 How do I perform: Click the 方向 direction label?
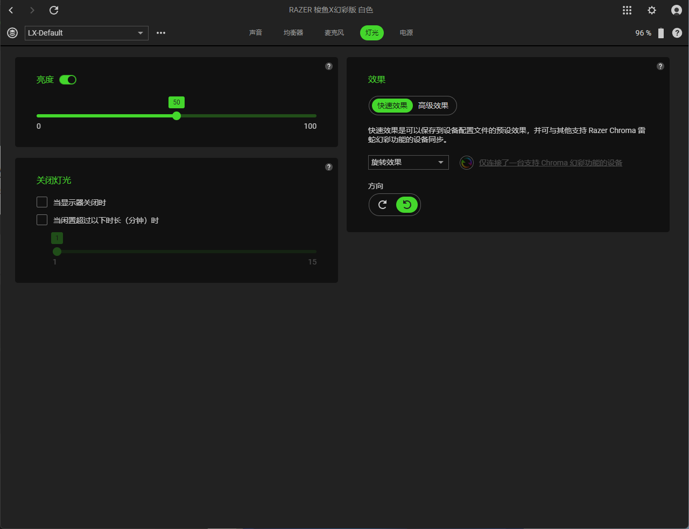pyautogui.click(x=376, y=186)
